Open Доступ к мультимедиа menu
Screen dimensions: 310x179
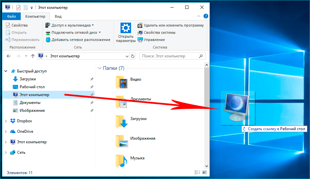click(70, 25)
